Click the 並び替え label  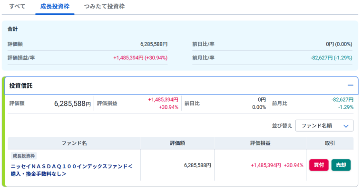(281, 126)
